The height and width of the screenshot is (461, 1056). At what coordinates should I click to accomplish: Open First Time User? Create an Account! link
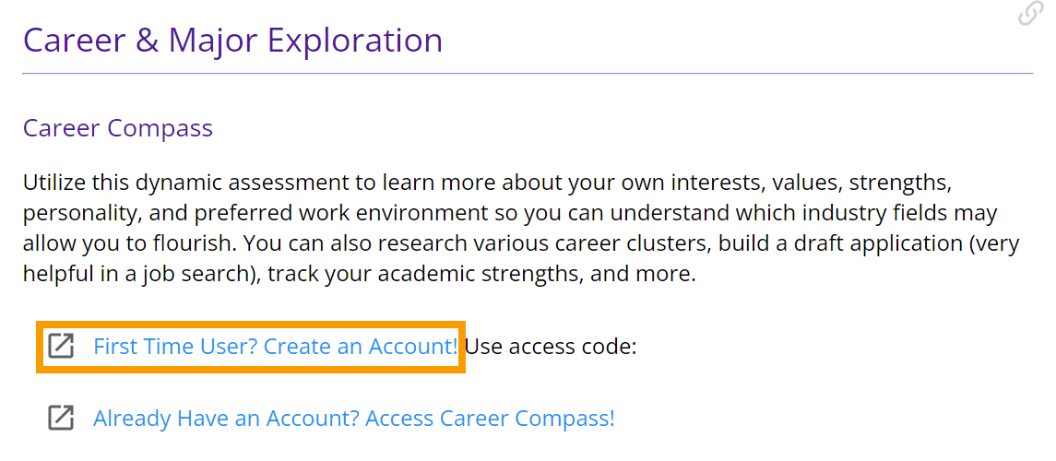tap(276, 347)
